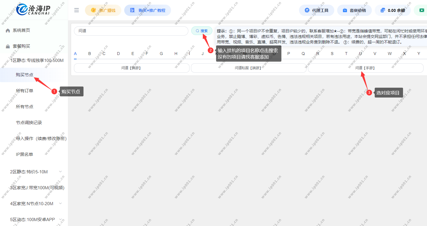Open 购买+推广教程 tutorial button

click(148, 10)
